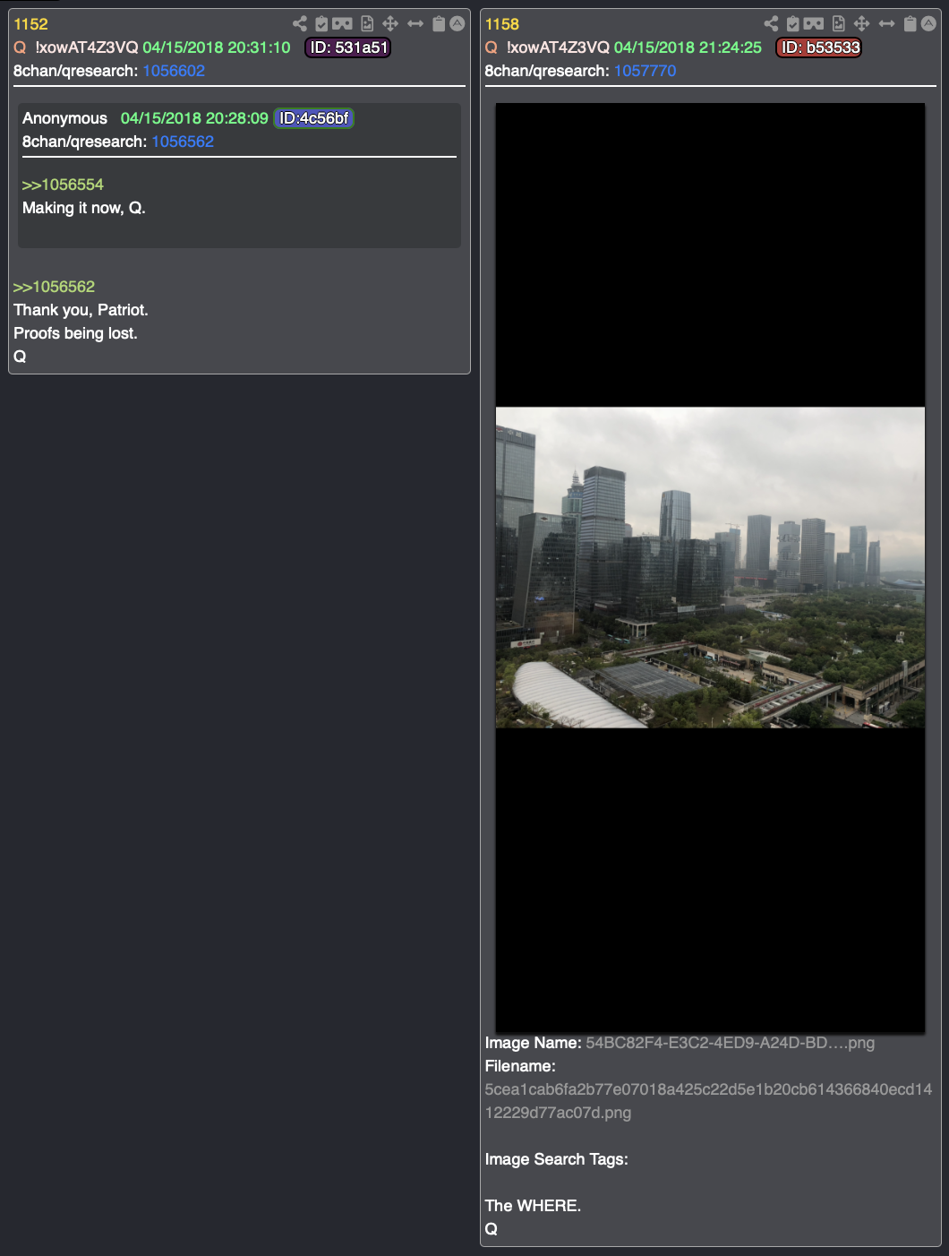The height and width of the screenshot is (1256, 949).
Task: Click tripcode !xowAT4Z3VQ on post 1152
Action: click(87, 47)
